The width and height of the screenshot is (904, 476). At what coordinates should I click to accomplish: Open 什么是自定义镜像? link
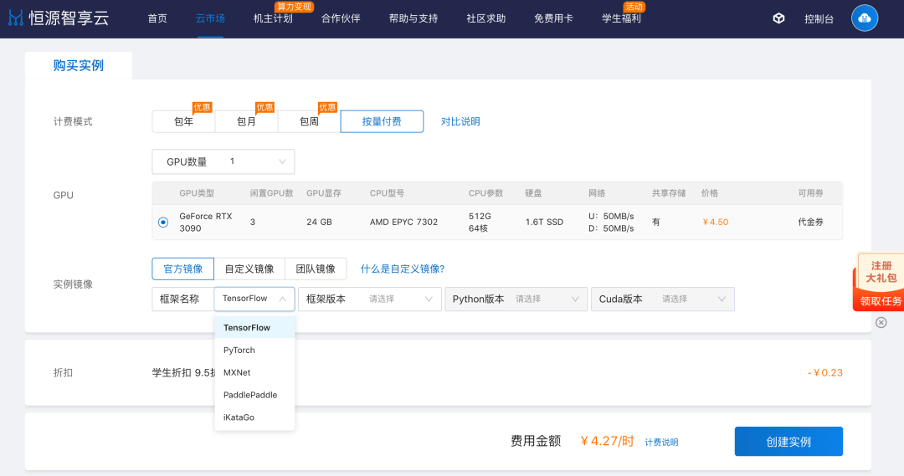coord(403,269)
